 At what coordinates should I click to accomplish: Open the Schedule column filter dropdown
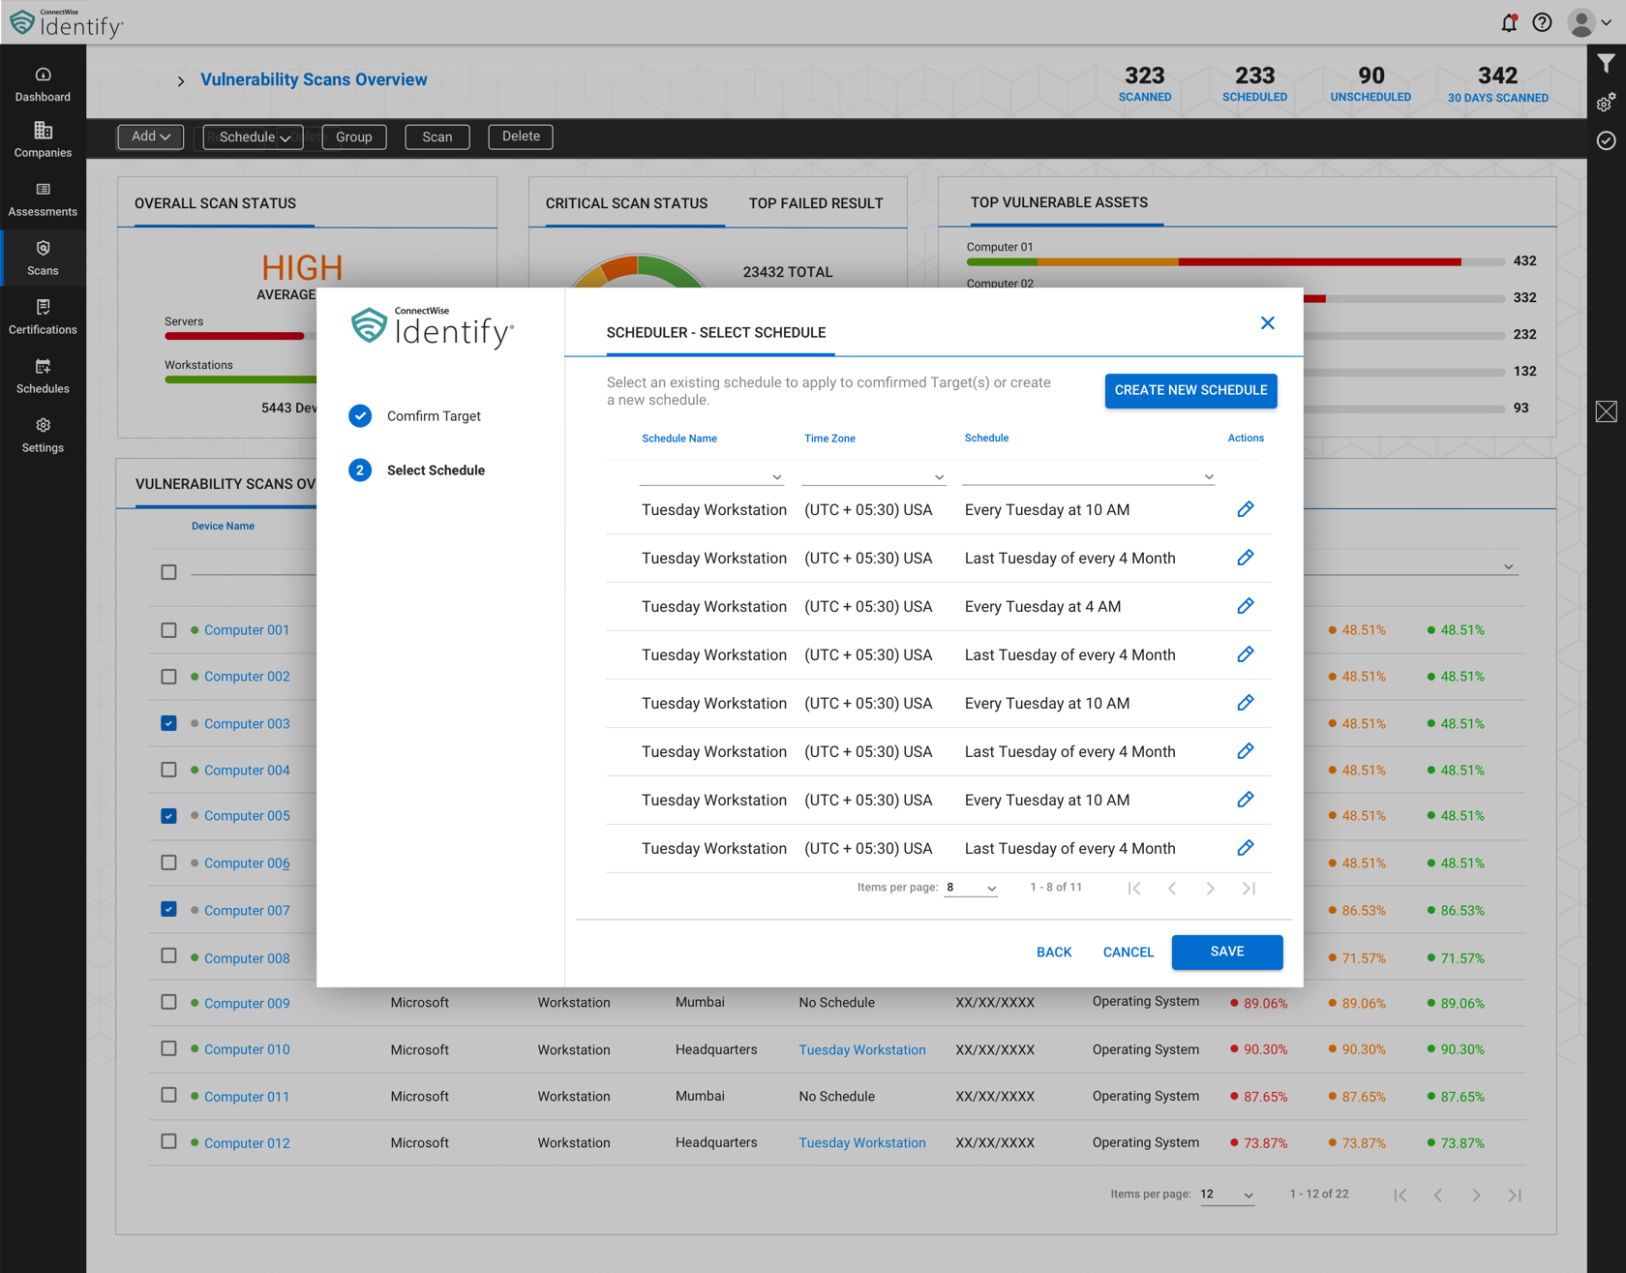pos(1089,476)
